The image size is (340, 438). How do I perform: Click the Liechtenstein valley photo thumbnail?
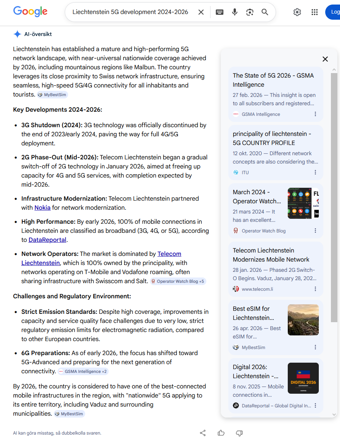click(303, 320)
